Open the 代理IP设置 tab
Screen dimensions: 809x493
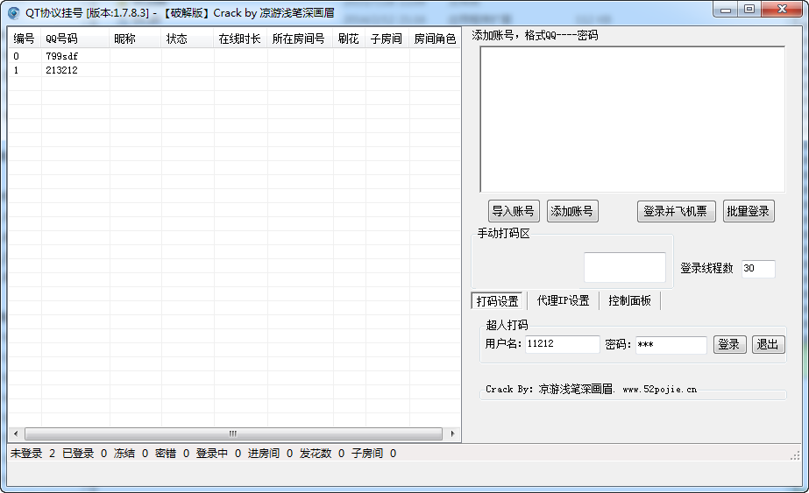click(563, 300)
